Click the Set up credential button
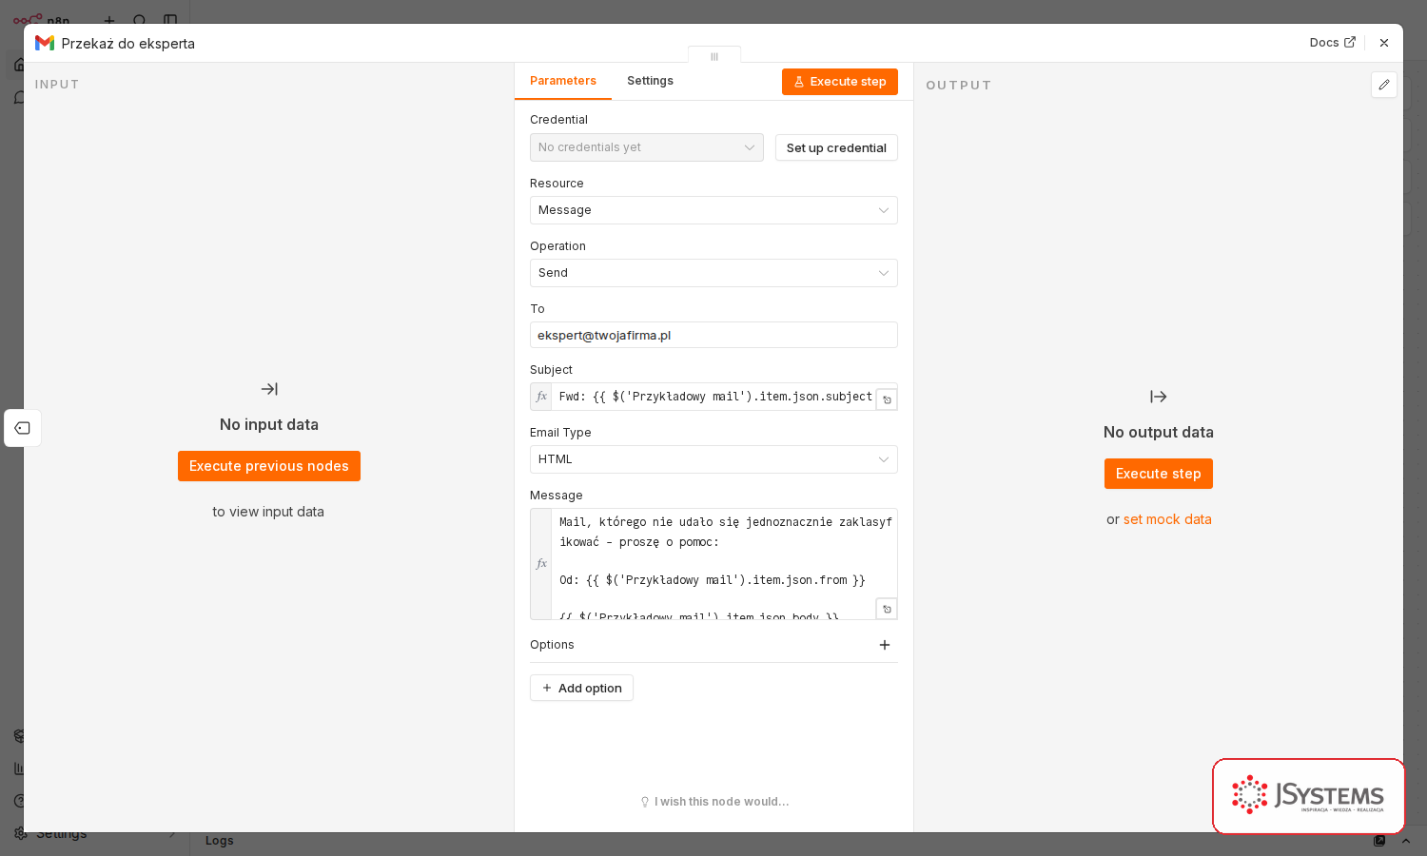The height and width of the screenshot is (856, 1427). point(836,147)
